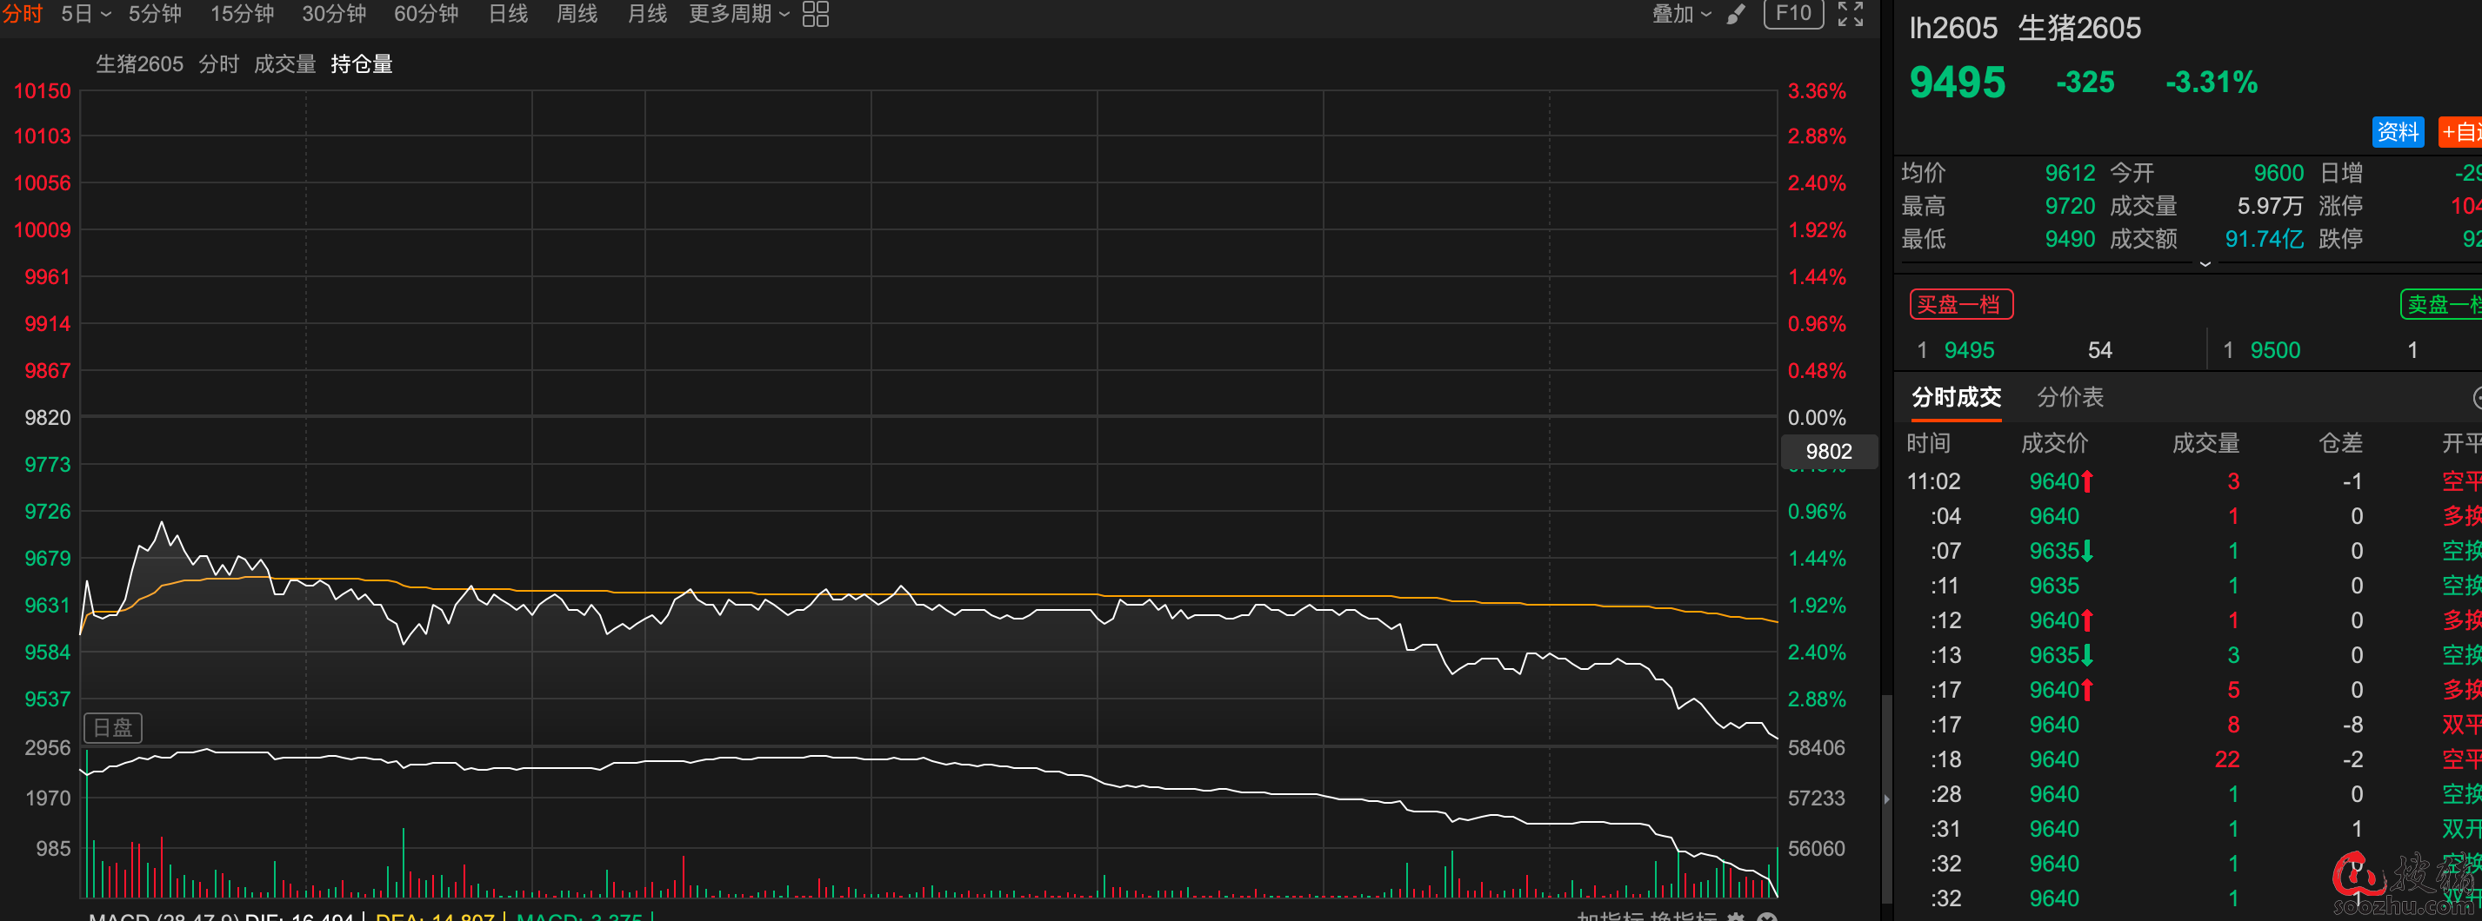This screenshot has width=2482, height=921.
Task: Expand the 更多周期 more periods dropdown
Action: pyautogui.click(x=739, y=14)
